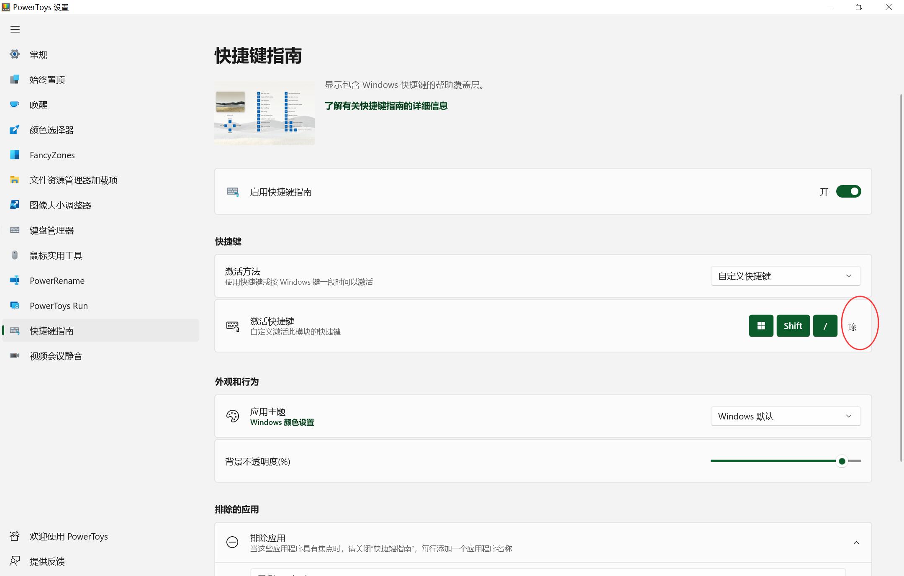Viewport: 904px width, 576px height.
Task: Select the Video Conference Mute (视频会议静音) icon
Action: click(15, 355)
